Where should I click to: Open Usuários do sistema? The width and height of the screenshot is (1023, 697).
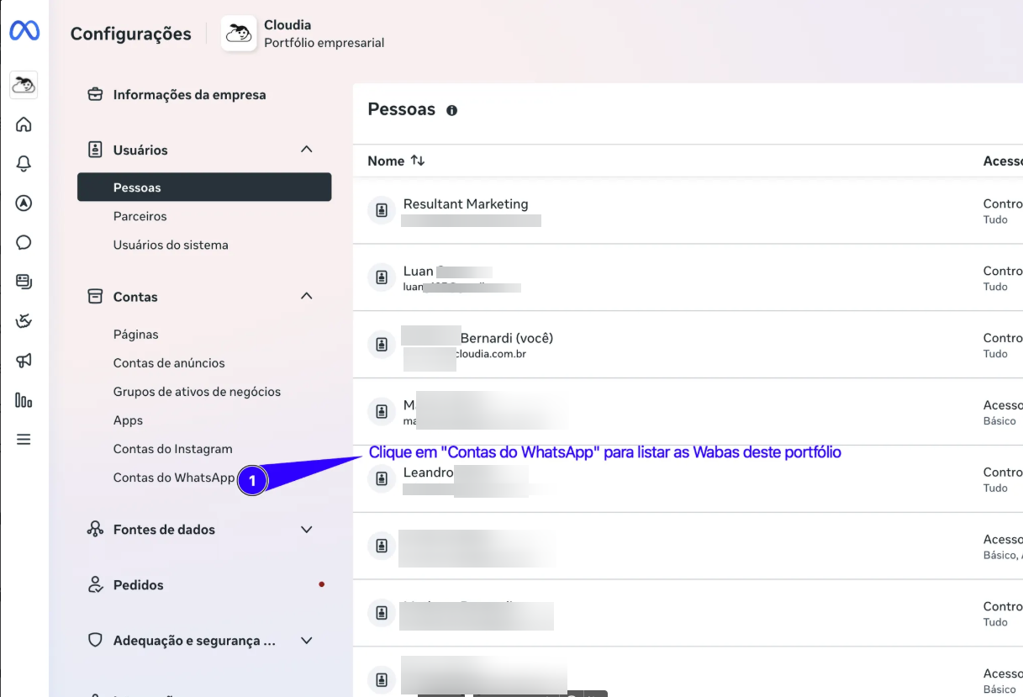click(x=171, y=245)
